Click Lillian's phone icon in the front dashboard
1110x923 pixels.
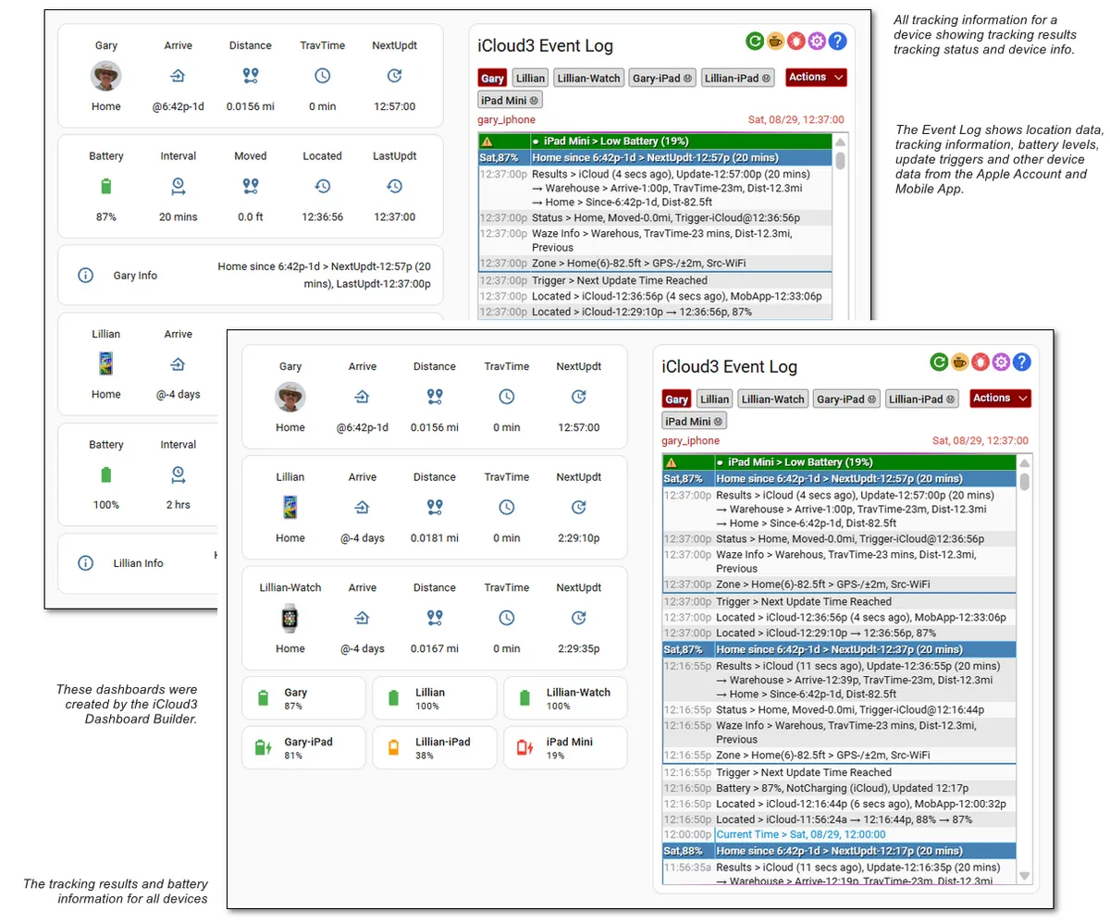pos(290,507)
